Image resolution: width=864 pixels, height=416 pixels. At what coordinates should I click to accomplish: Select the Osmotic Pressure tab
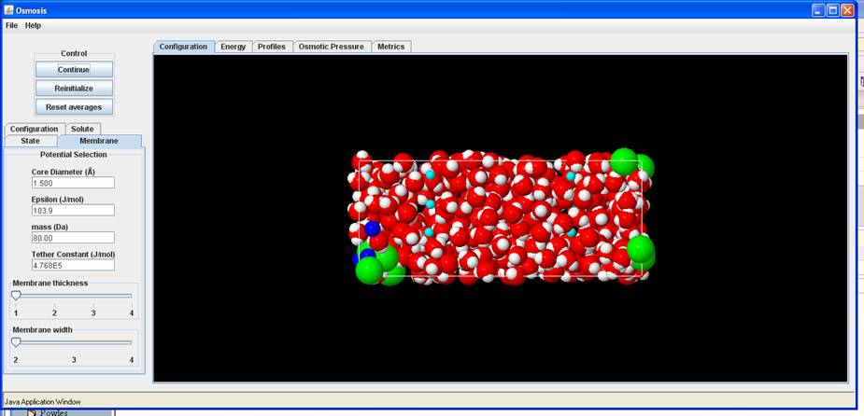(332, 47)
